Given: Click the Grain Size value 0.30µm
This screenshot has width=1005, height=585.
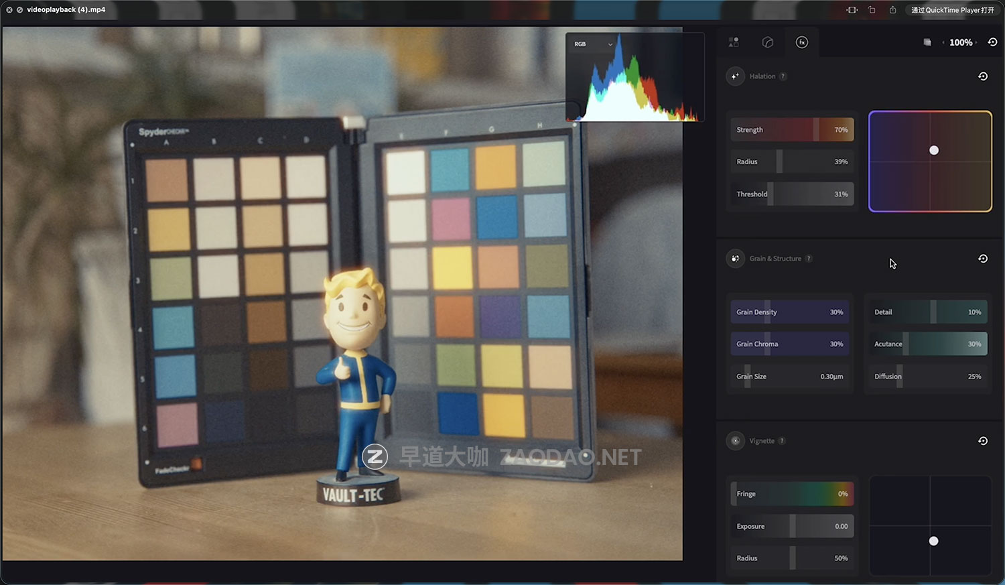Looking at the screenshot, I should 831,377.
